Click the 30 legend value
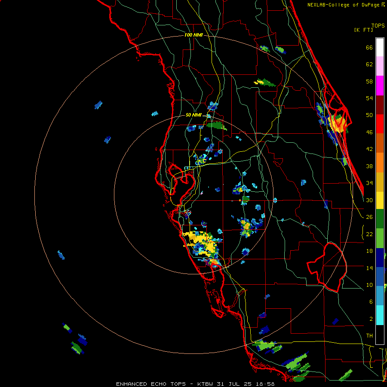 [369, 200]
